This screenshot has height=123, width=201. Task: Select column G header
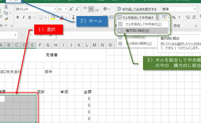click(48, 45)
